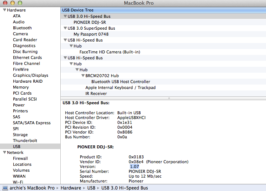
Task: Choose Card Reader in sidebar
Action: pyautogui.click(x=25, y=40)
